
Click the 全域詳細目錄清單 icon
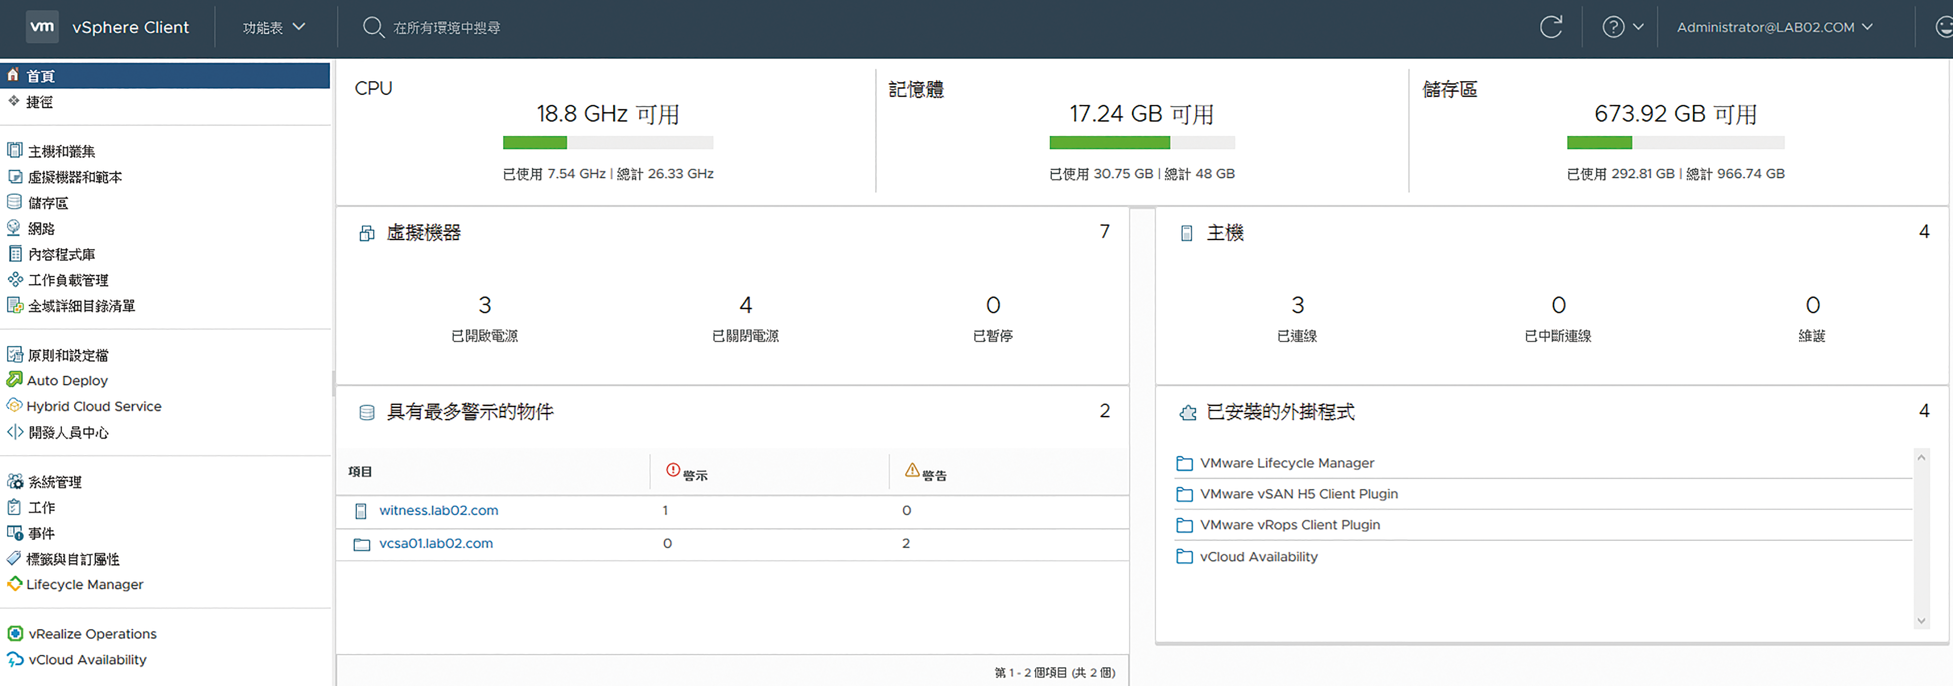point(15,305)
